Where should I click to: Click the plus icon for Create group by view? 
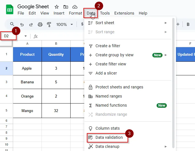(x=91, y=55)
